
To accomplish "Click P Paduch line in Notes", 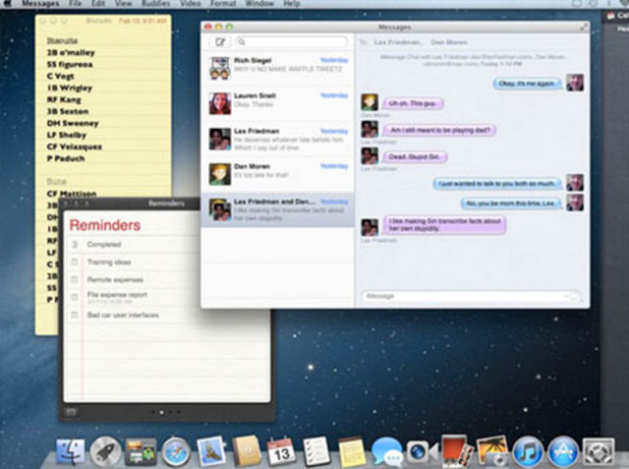I will pos(66,158).
